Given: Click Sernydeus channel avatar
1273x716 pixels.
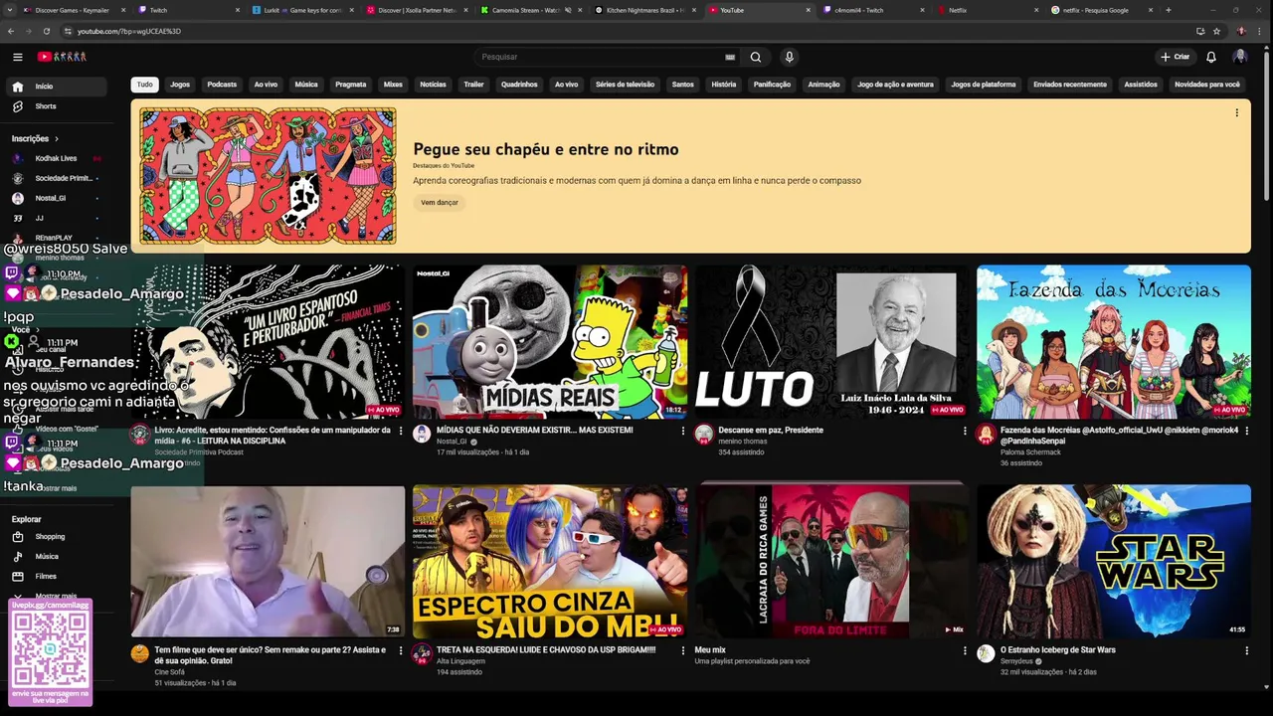Looking at the screenshot, I should point(986,653).
